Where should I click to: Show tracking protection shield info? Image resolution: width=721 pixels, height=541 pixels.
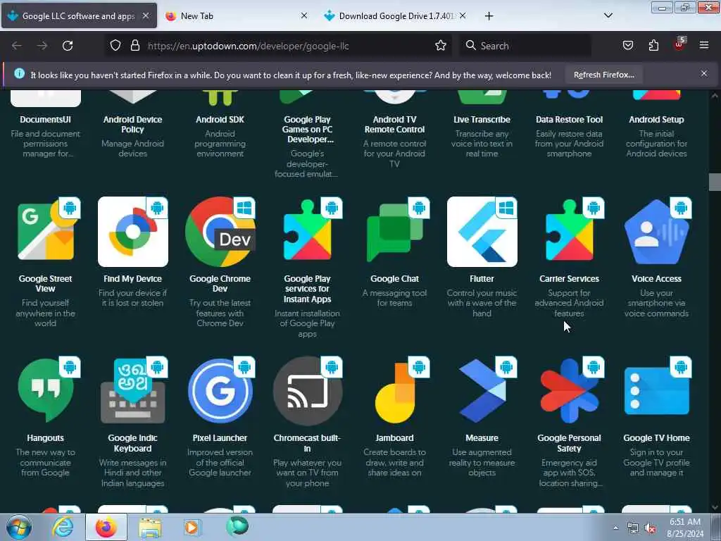pos(115,46)
